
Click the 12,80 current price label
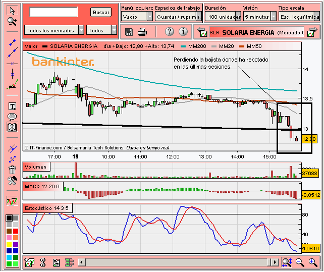click(309, 139)
